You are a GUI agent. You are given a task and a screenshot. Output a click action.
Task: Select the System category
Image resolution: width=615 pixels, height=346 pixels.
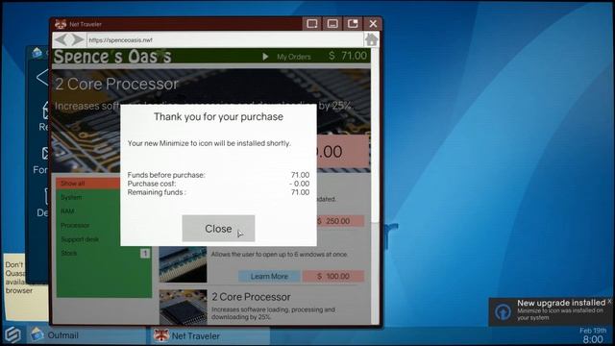71,197
